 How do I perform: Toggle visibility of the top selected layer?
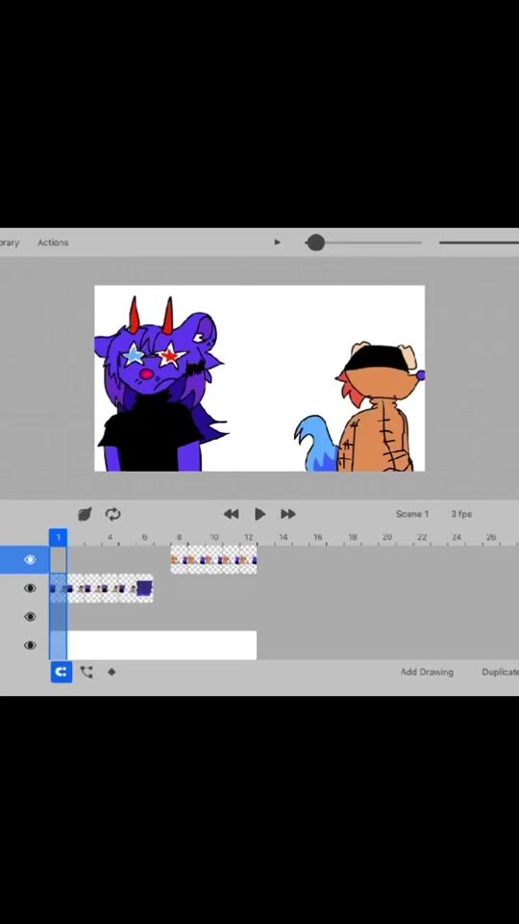[30, 559]
